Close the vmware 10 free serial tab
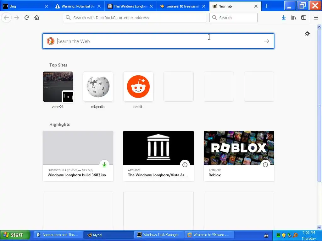 [x=204, y=6]
